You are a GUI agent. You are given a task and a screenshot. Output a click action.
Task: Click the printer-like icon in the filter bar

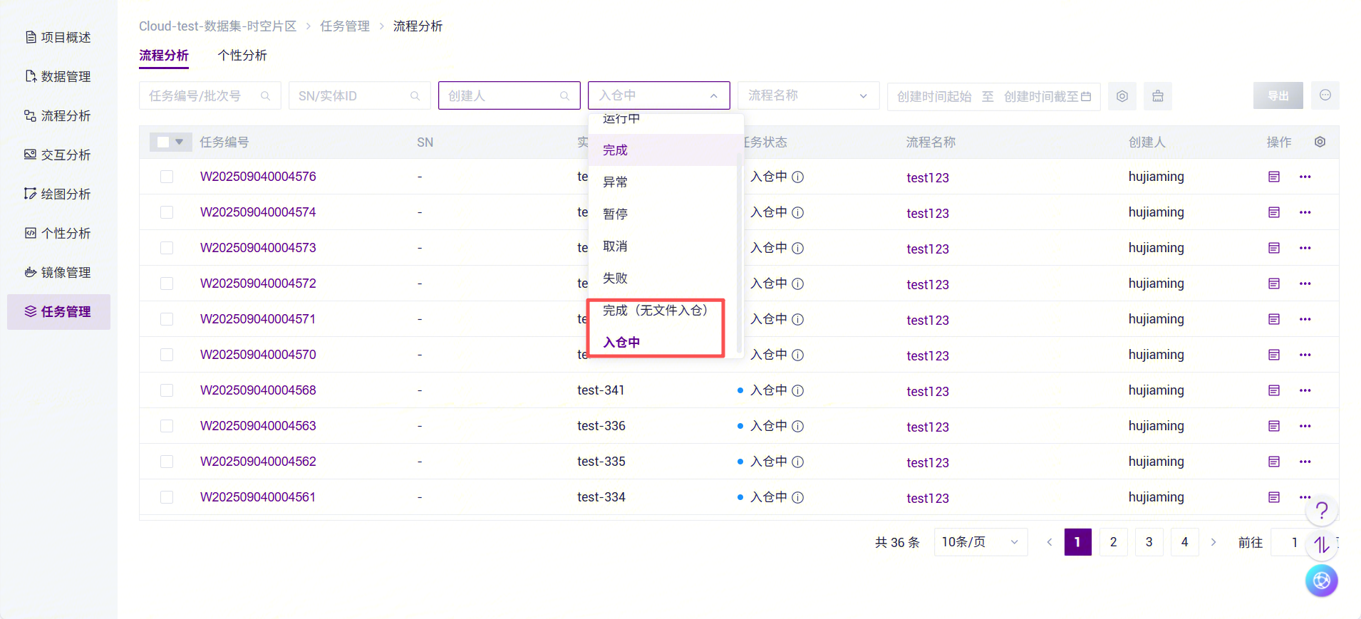(x=1157, y=96)
